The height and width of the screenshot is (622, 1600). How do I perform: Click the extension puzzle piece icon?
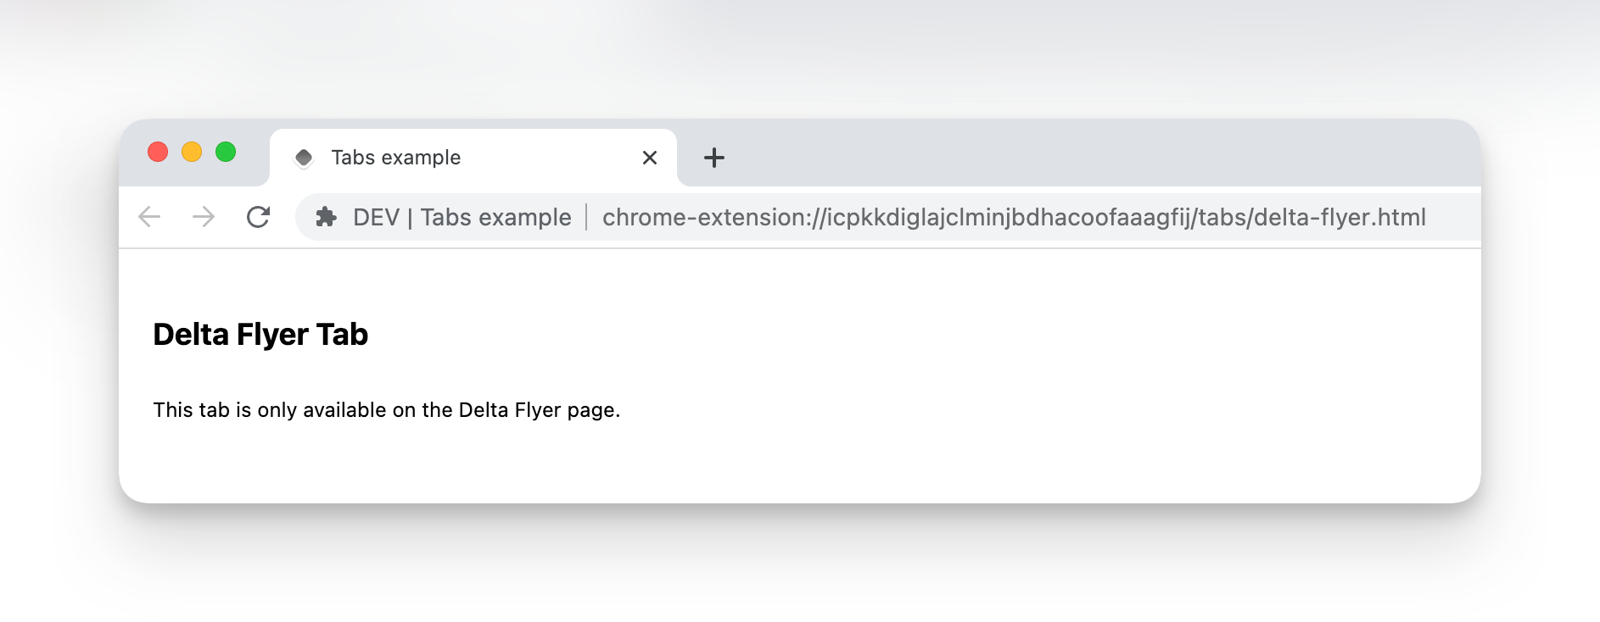tap(326, 217)
